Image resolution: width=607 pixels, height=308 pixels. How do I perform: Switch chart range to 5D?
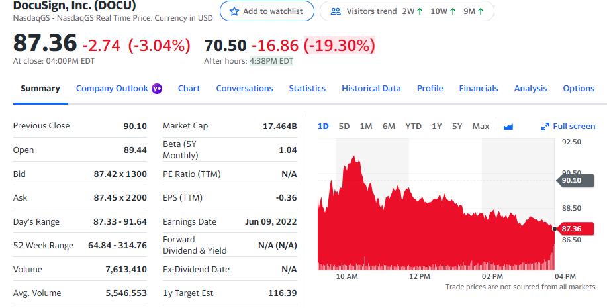pos(344,127)
